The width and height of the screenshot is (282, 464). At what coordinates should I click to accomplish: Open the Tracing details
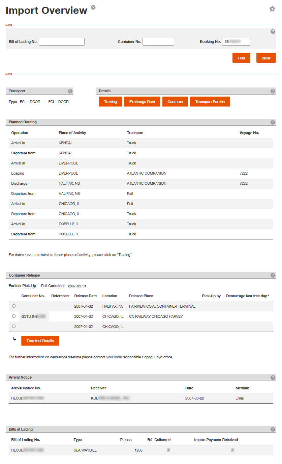[x=110, y=102]
